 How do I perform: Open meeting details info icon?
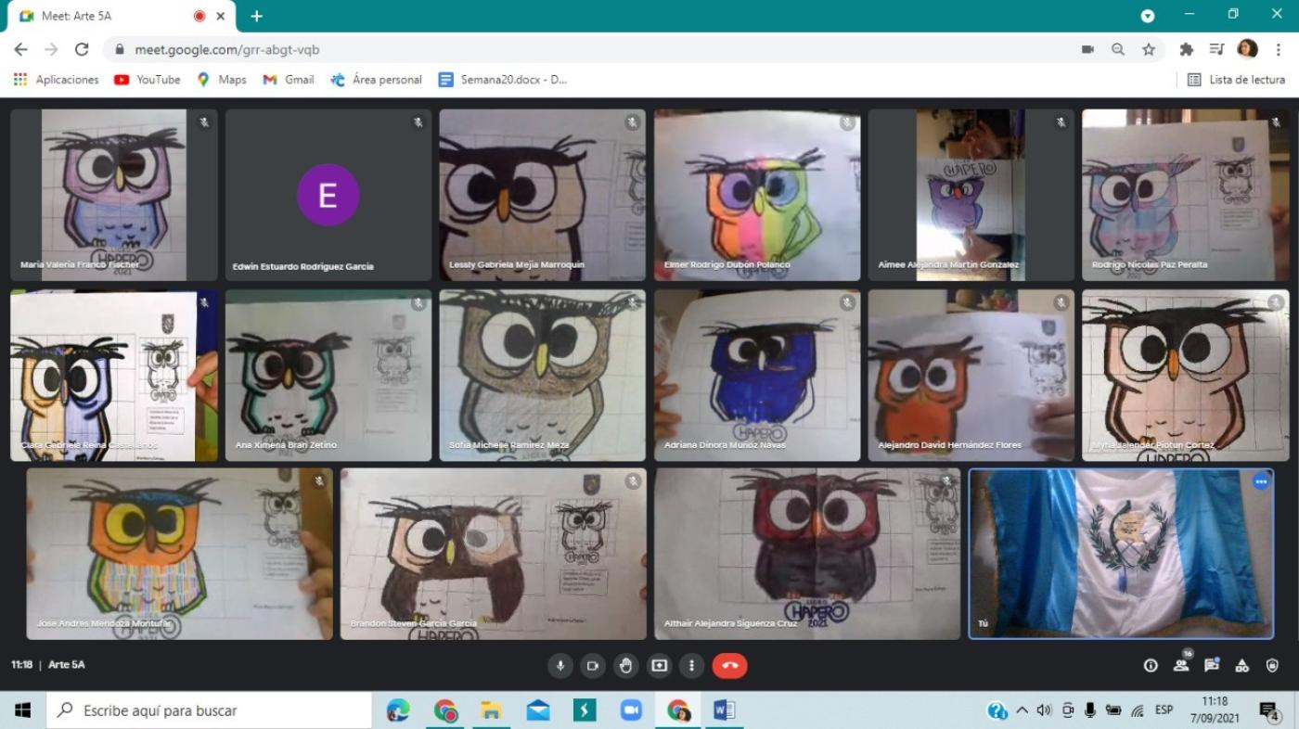tap(1151, 665)
